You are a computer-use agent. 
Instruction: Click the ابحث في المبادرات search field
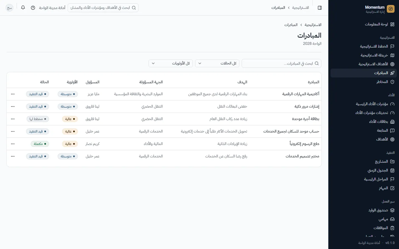tap(282, 63)
